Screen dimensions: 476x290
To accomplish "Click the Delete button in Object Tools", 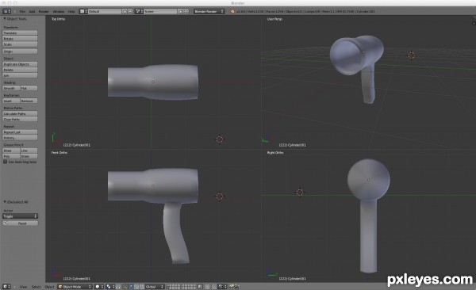I will click(20, 70).
